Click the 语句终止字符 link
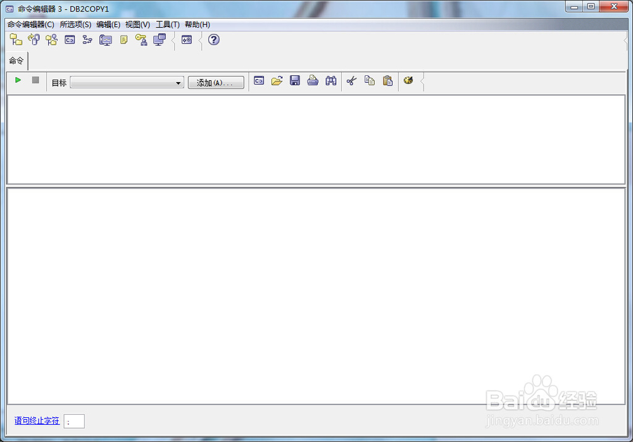Viewport: 633px width, 442px height. pos(37,421)
